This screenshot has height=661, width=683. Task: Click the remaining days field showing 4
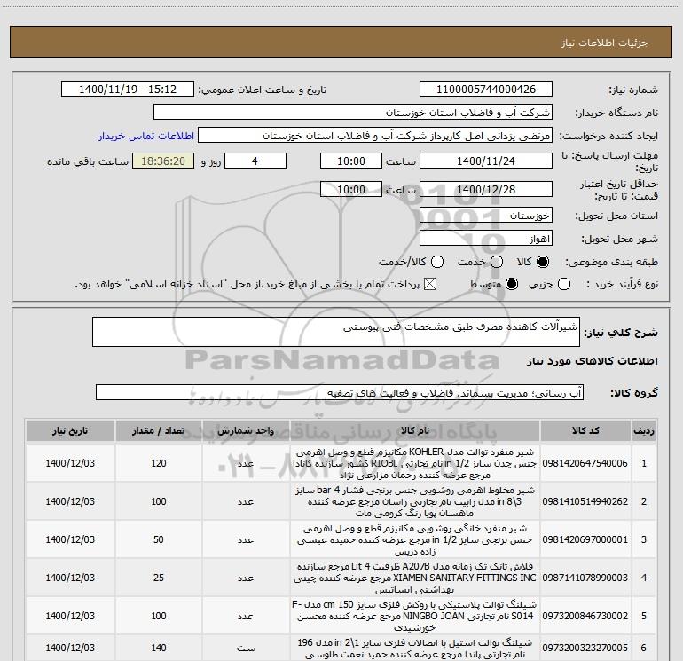pyautogui.click(x=255, y=161)
